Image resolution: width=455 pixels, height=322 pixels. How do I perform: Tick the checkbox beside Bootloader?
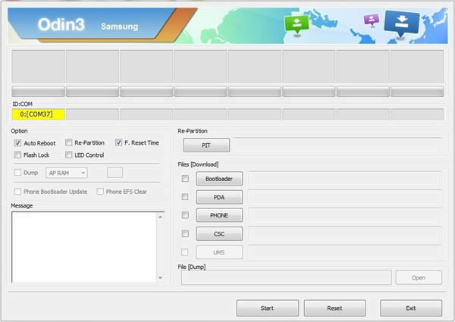tap(185, 179)
